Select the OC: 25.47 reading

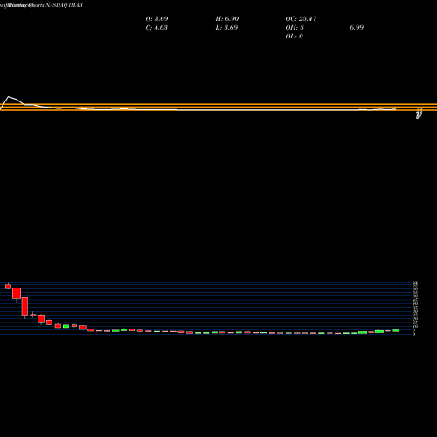pos(301,19)
